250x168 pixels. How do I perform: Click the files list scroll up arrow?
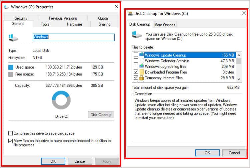(239, 55)
